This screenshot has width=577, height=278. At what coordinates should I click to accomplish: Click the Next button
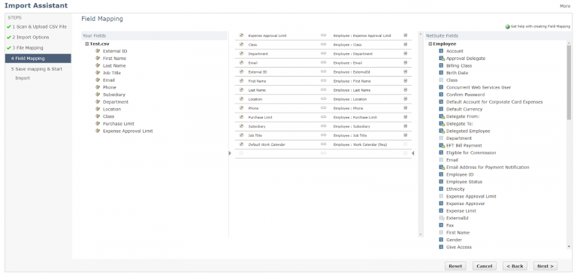pyautogui.click(x=545, y=266)
